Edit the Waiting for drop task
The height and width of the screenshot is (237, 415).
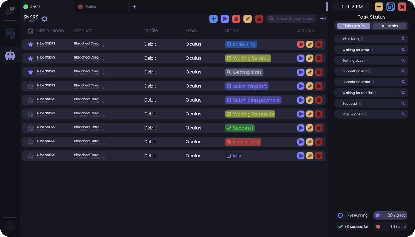(x=310, y=58)
